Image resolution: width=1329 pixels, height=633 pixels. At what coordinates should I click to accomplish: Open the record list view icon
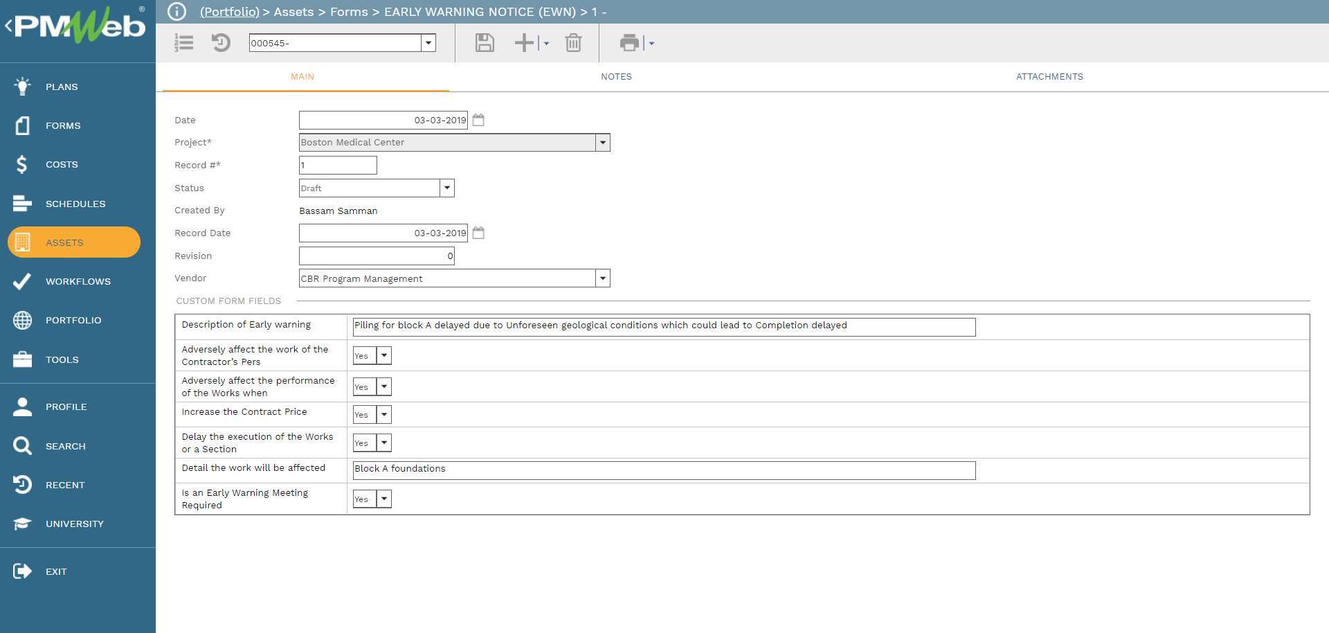tap(184, 43)
